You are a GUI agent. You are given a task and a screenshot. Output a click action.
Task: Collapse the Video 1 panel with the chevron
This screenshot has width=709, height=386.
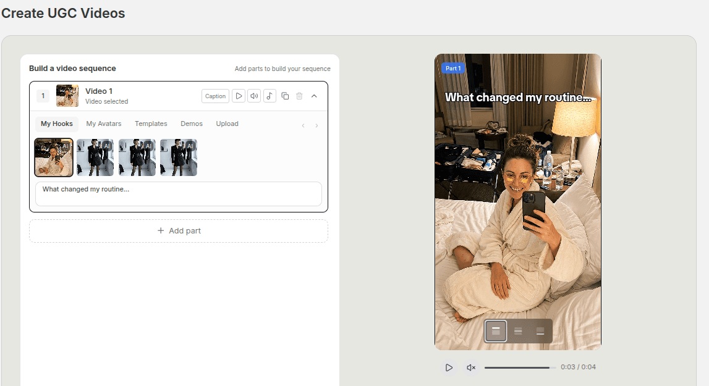[x=314, y=96]
